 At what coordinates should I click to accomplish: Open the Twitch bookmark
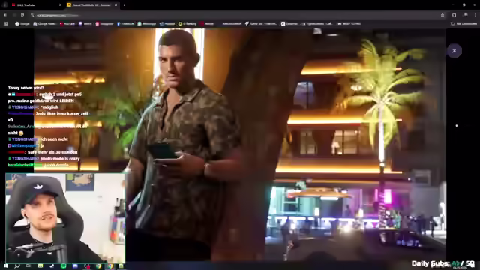tap(85, 23)
